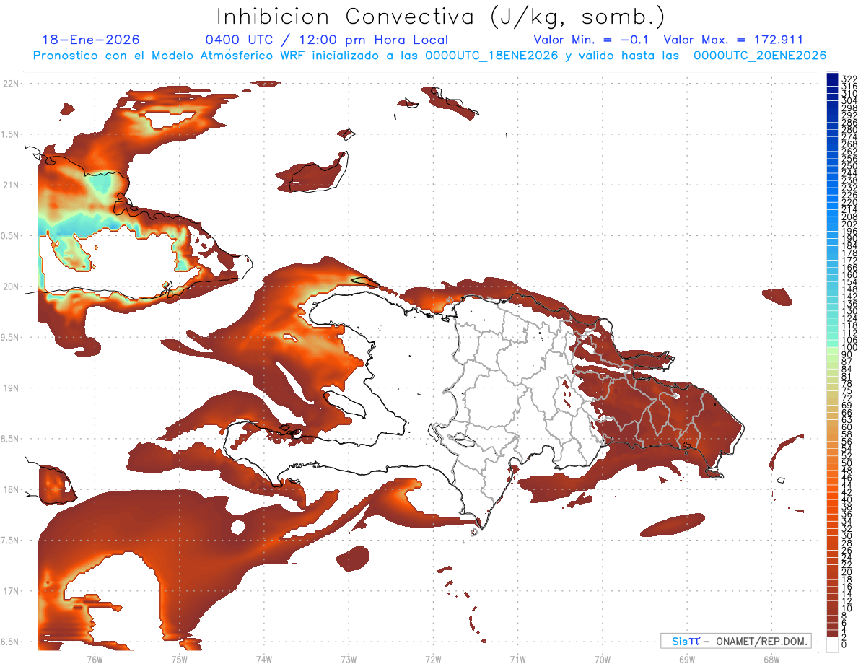This screenshot has width=866, height=669.
Task: Click the '20N' latitude label
Action: (11, 287)
